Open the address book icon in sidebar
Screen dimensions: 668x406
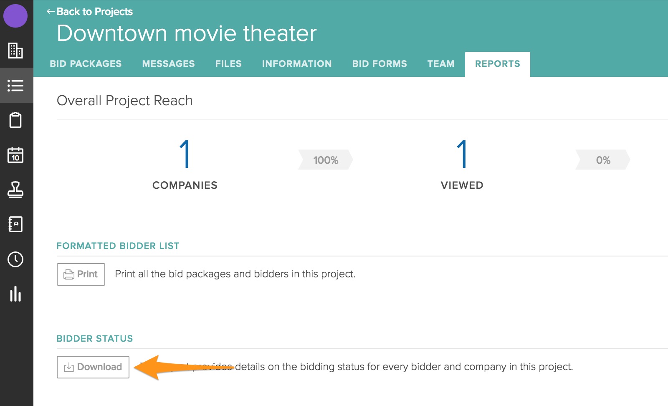click(x=15, y=224)
